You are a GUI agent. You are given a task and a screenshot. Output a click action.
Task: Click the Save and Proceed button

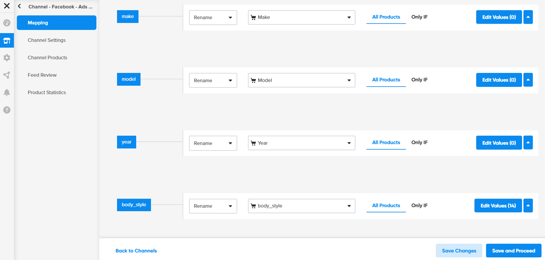coord(514,251)
